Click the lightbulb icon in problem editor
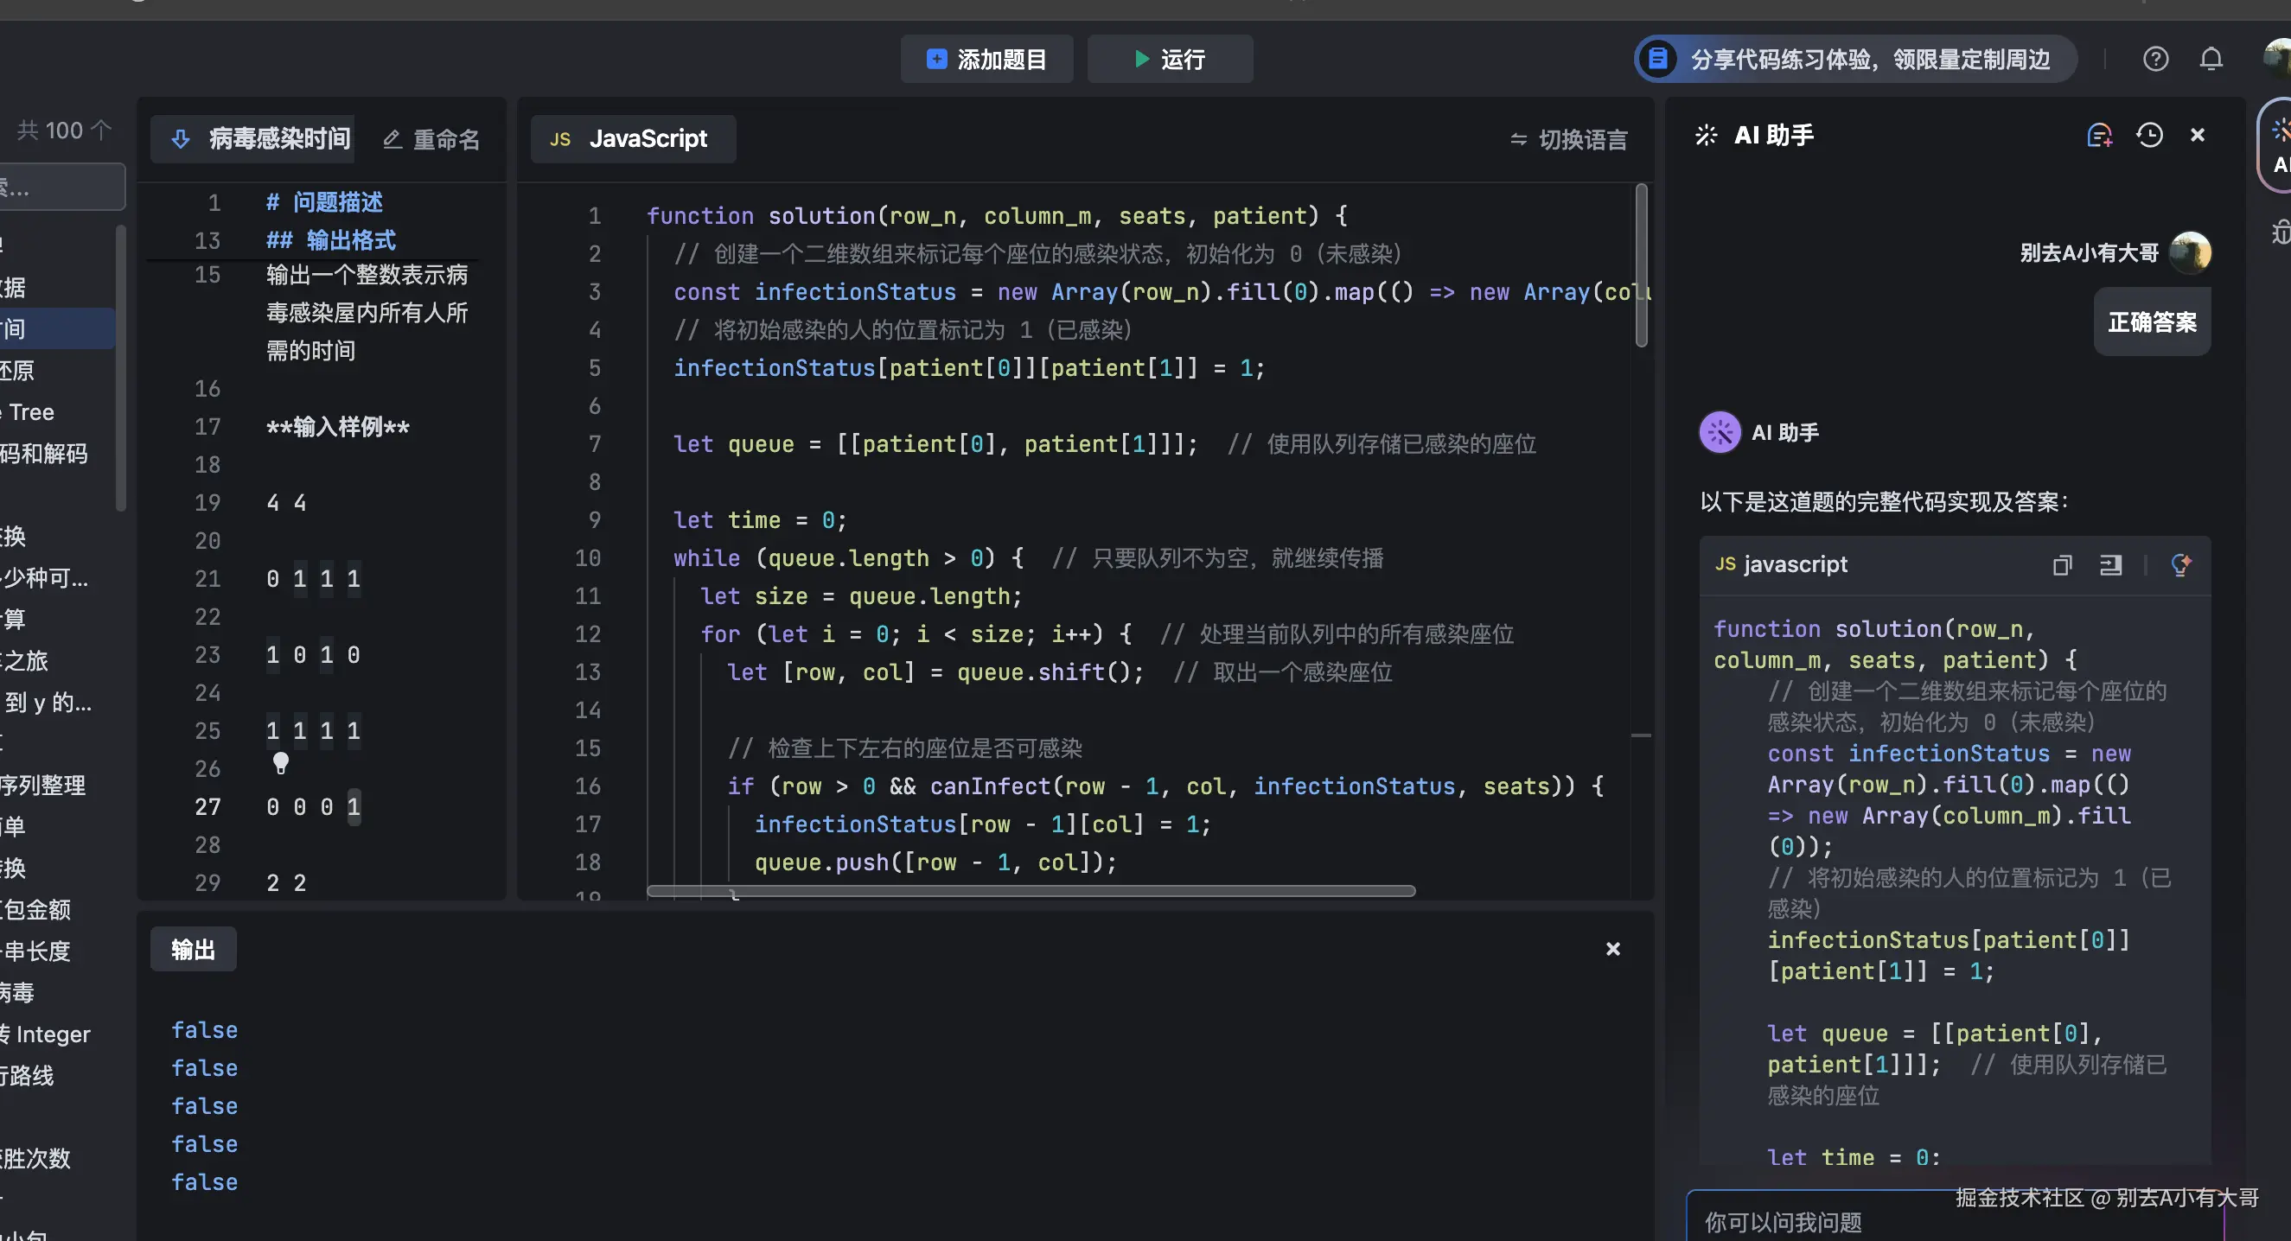This screenshot has height=1241, width=2291. (x=281, y=763)
